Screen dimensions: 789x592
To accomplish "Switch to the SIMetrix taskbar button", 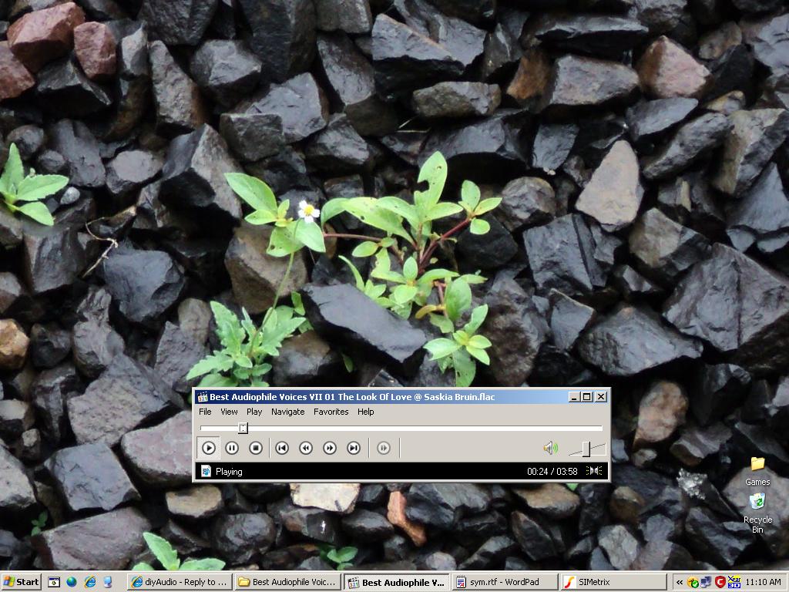I will click(614, 583).
